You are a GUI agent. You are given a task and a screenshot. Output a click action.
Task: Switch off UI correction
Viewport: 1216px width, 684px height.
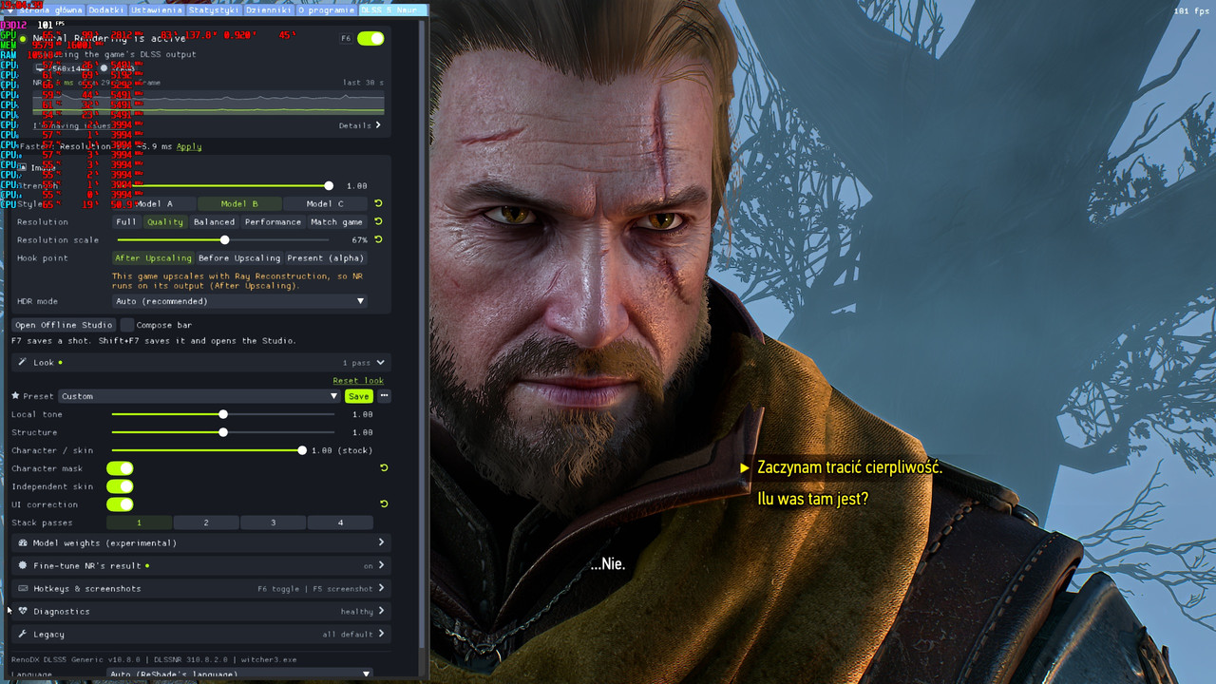120,504
